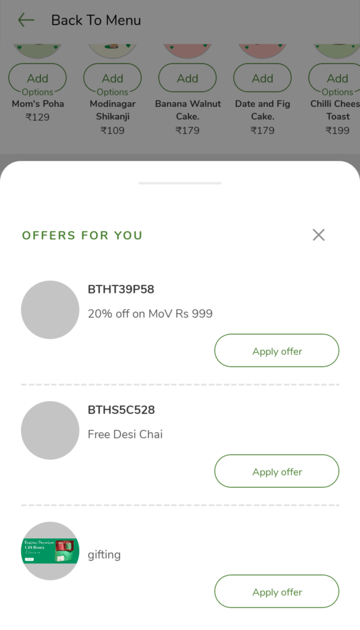360x630 pixels.
Task: Select the 20% off on MoV description
Action: click(150, 313)
